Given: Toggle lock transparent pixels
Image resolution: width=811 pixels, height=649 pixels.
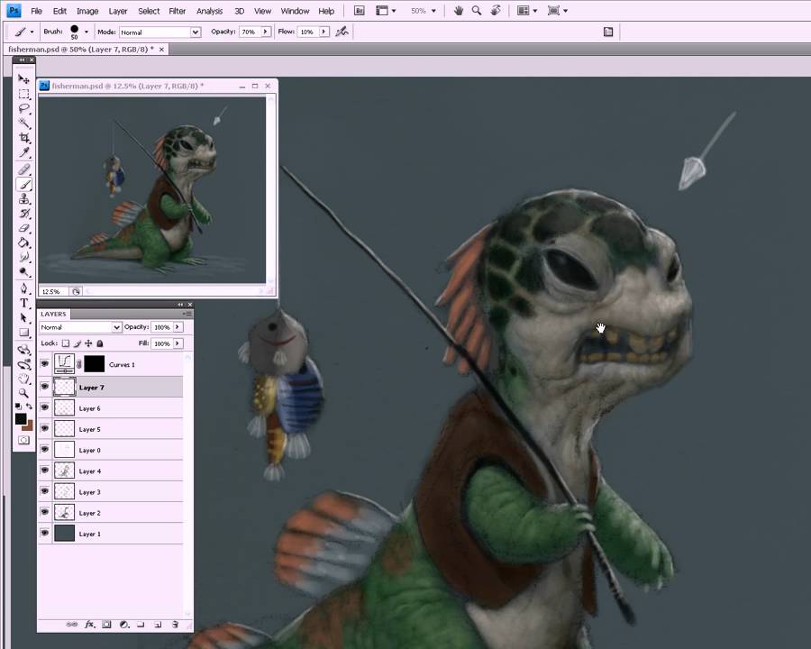Looking at the screenshot, I should pos(66,343).
